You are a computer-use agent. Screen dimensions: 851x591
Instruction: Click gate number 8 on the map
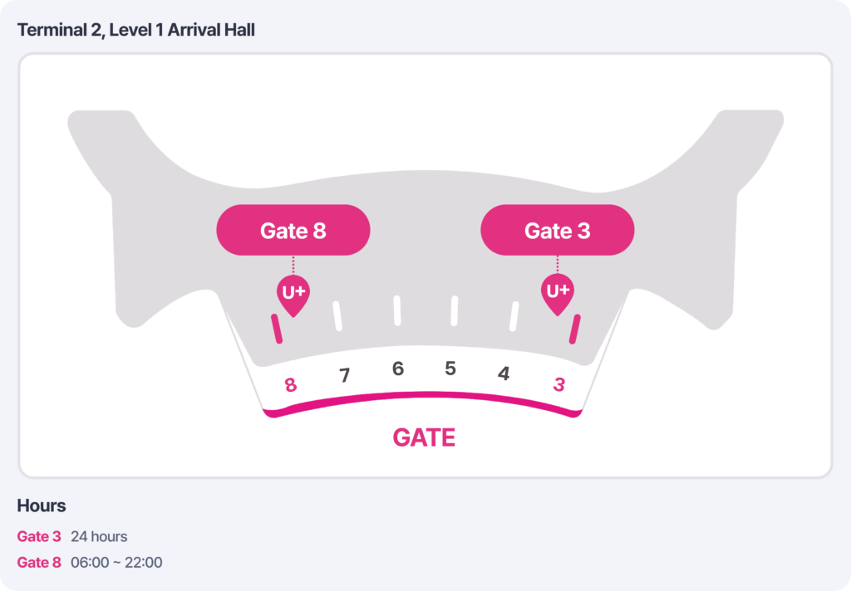(290, 385)
